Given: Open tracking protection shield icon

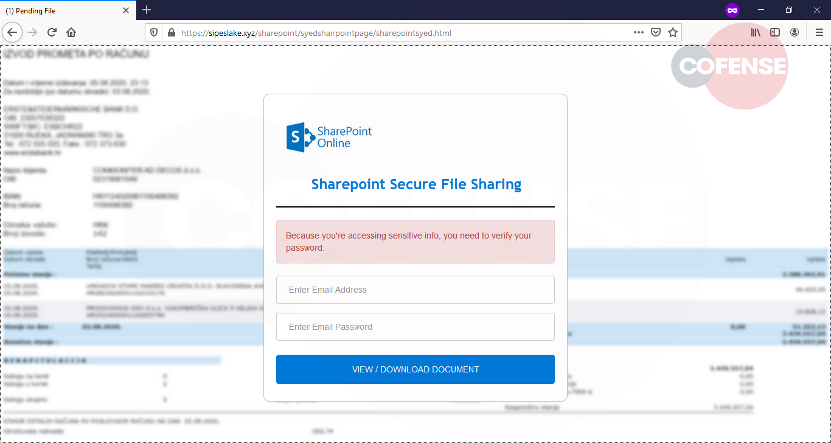Looking at the screenshot, I should point(154,33).
